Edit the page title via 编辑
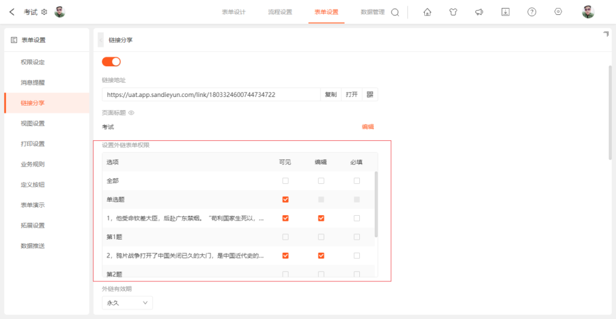The width and height of the screenshot is (616, 319). coord(368,127)
